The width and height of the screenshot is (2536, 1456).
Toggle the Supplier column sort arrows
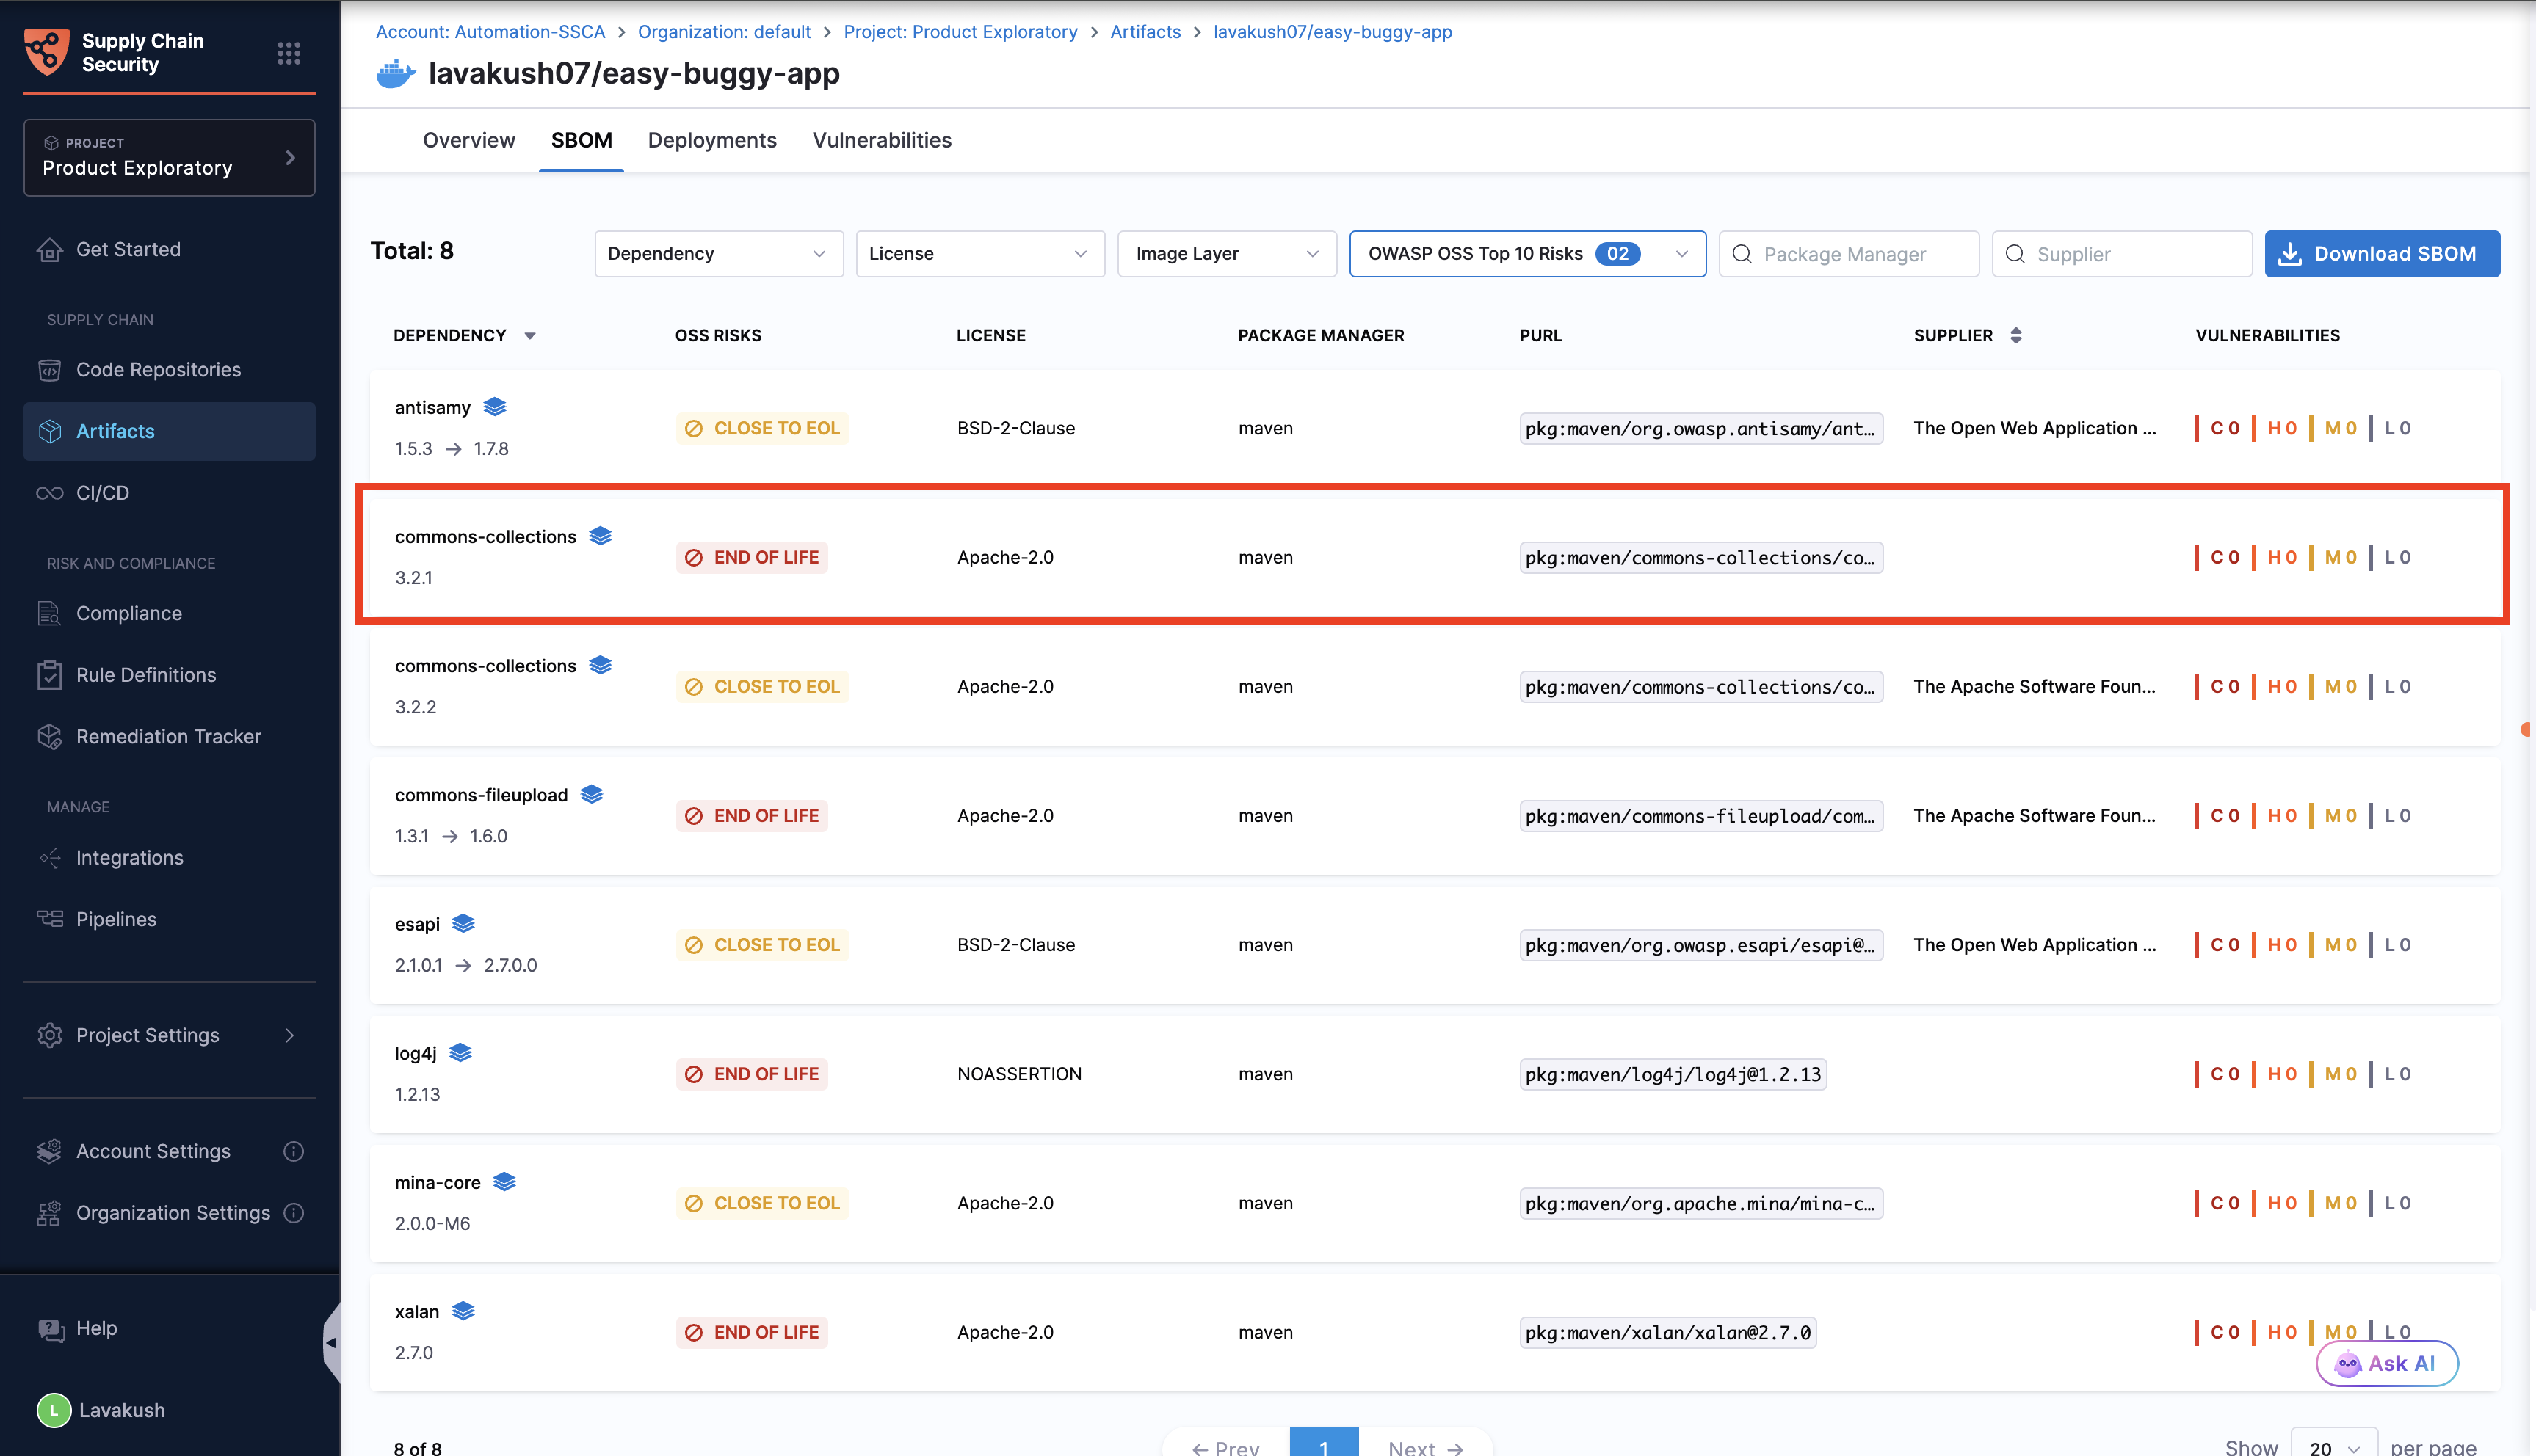tap(2015, 335)
